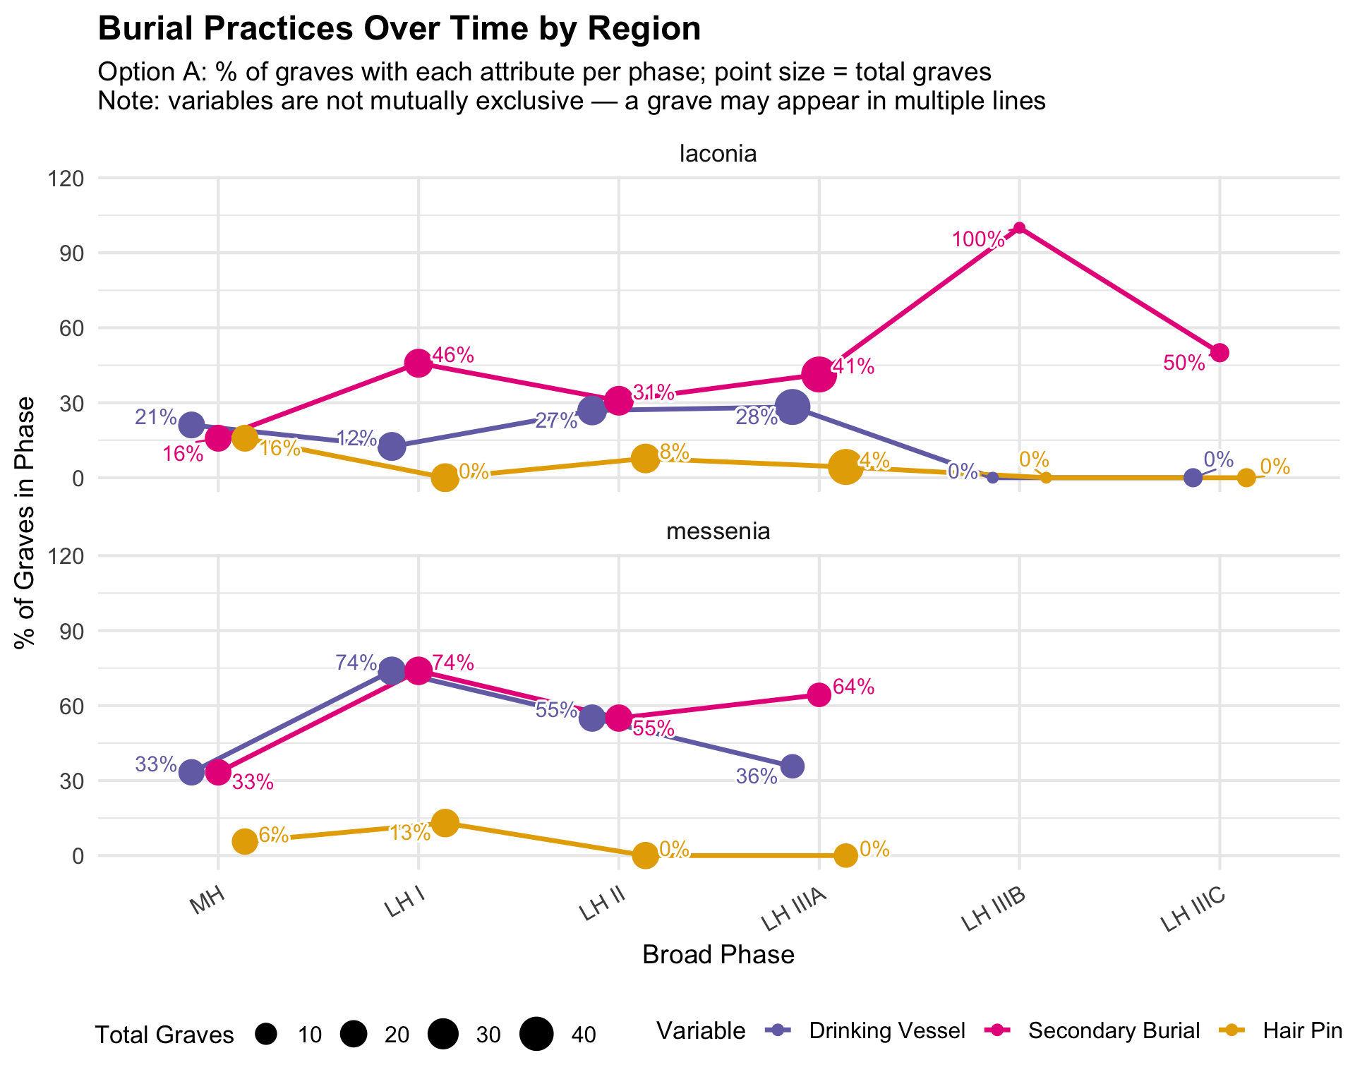This screenshot has height=1084, width=1355.
Task: Click the messenia facet title
Action: (x=718, y=531)
